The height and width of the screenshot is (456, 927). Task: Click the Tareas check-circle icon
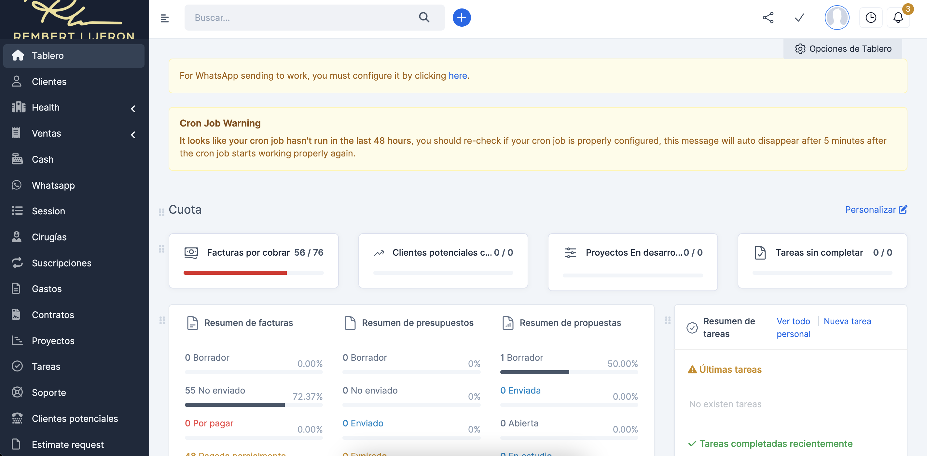click(x=17, y=366)
